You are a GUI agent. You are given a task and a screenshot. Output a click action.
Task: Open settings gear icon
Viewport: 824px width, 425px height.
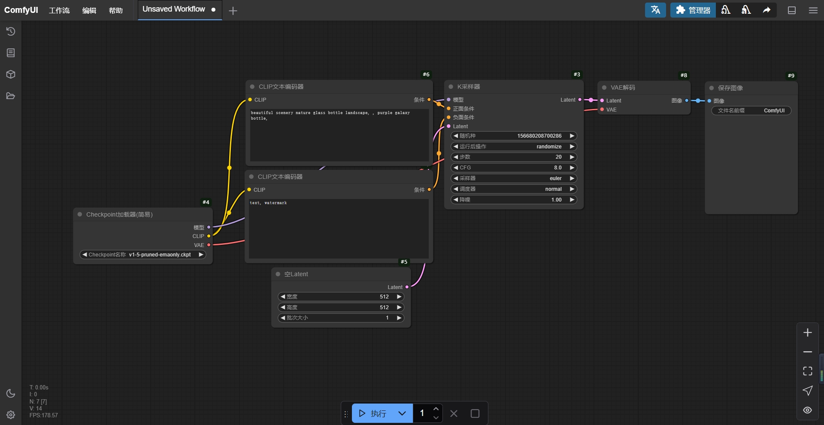coord(11,415)
